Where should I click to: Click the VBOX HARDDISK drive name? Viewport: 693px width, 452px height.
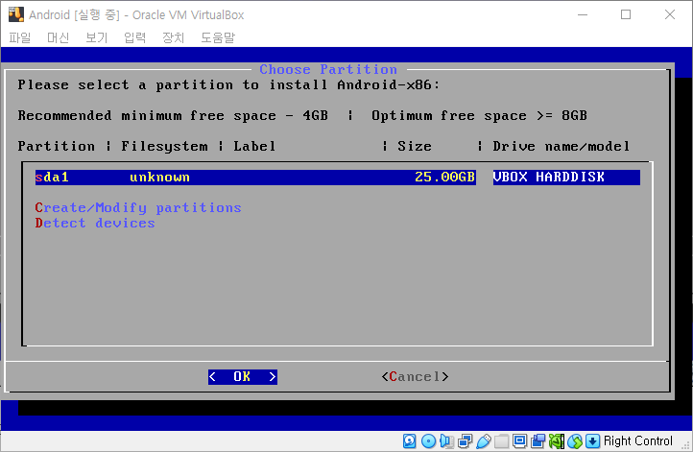(548, 178)
